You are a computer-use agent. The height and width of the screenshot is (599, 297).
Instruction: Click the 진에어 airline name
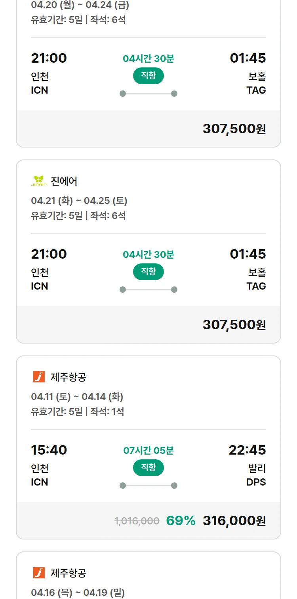(x=64, y=181)
